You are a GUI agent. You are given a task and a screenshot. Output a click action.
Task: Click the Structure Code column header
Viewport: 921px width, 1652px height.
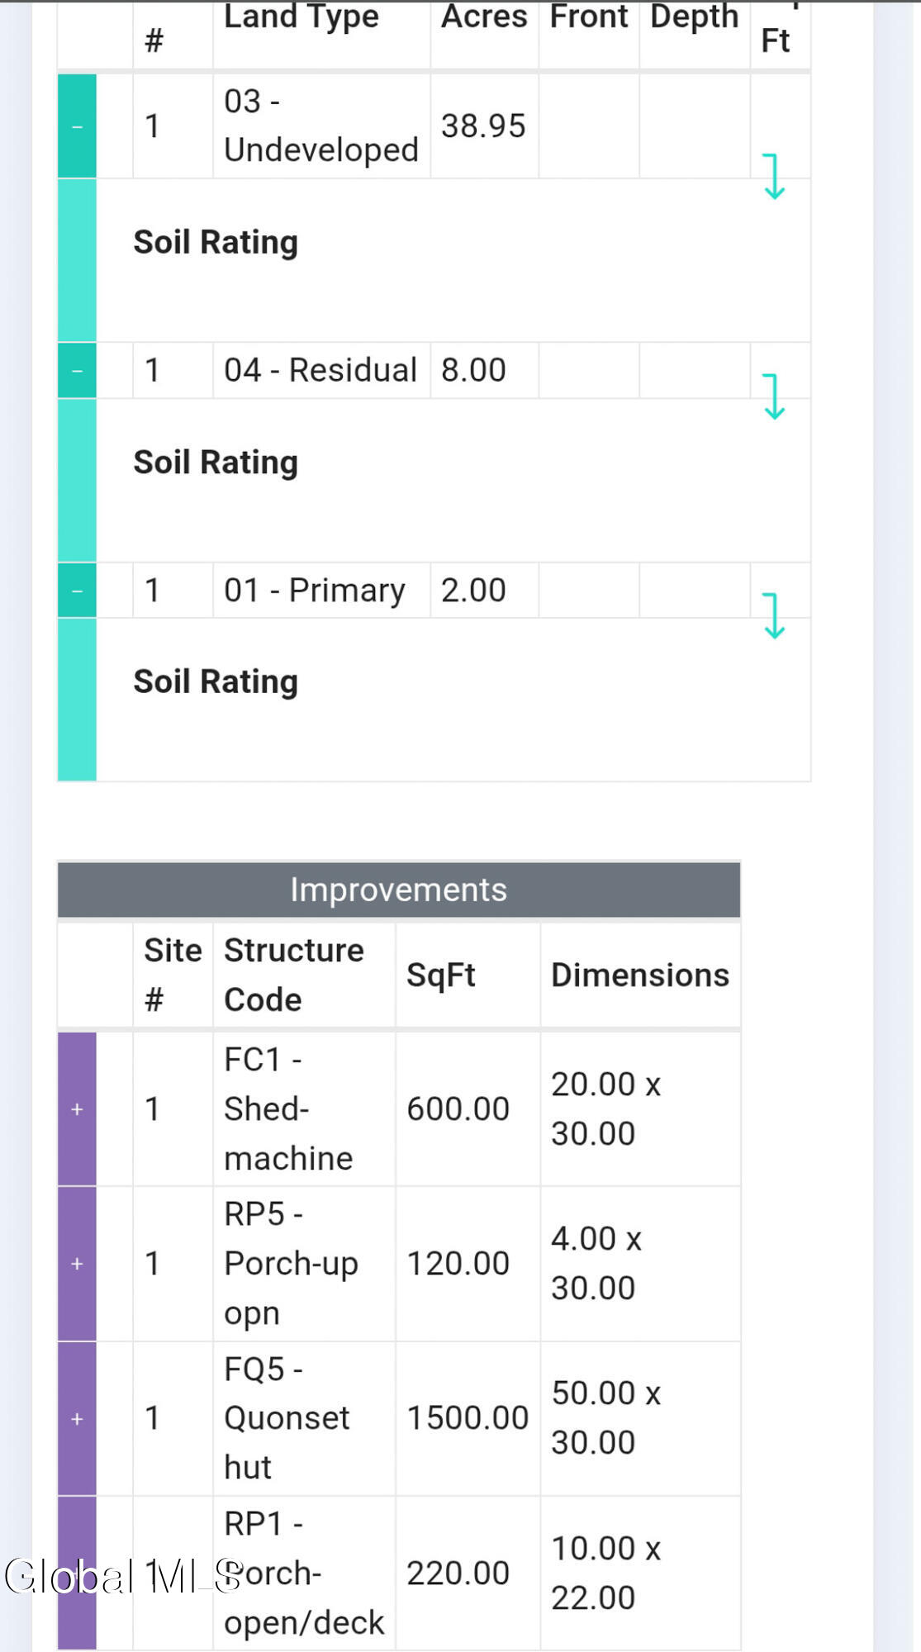click(x=294, y=975)
